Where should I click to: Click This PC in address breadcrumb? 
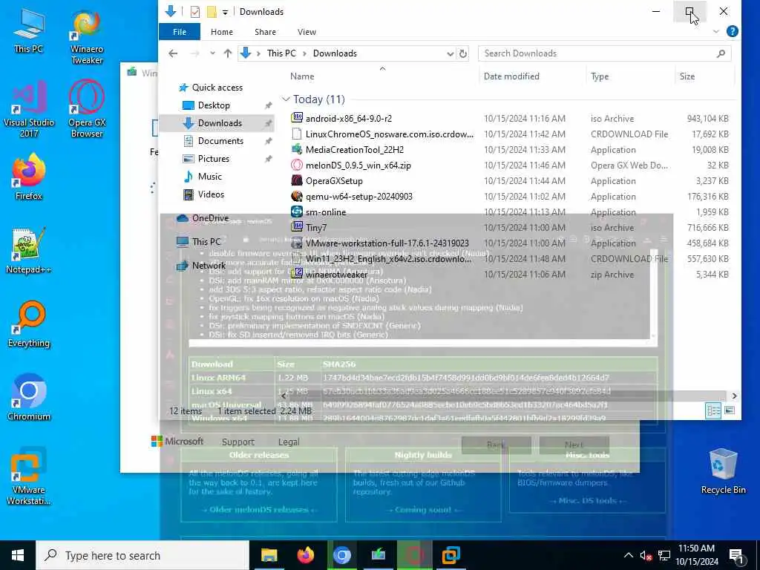[x=281, y=53]
